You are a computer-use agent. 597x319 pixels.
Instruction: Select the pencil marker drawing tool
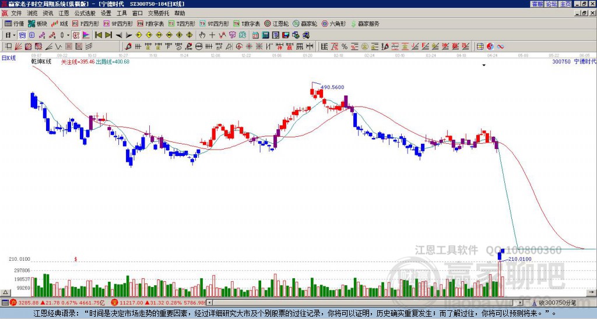(x=128, y=47)
